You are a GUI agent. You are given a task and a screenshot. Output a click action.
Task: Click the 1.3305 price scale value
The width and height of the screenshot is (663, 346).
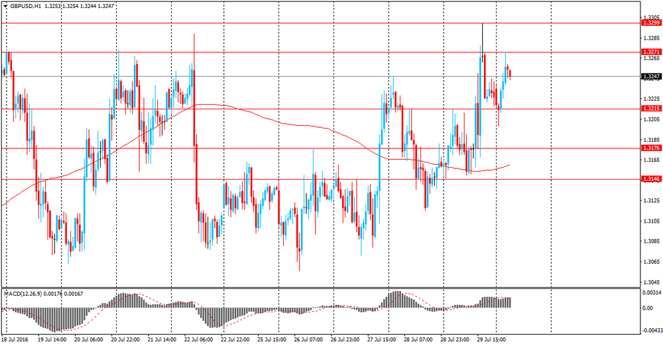[x=651, y=17]
